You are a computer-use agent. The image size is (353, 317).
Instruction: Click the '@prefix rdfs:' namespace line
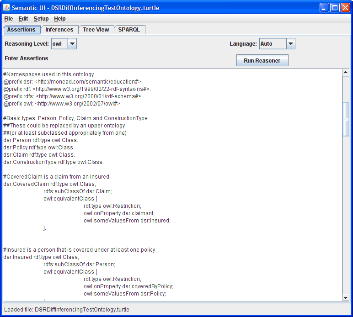coord(73,96)
